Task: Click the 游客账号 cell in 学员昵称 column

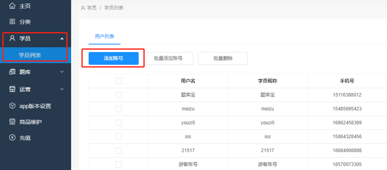Action: 267,164
